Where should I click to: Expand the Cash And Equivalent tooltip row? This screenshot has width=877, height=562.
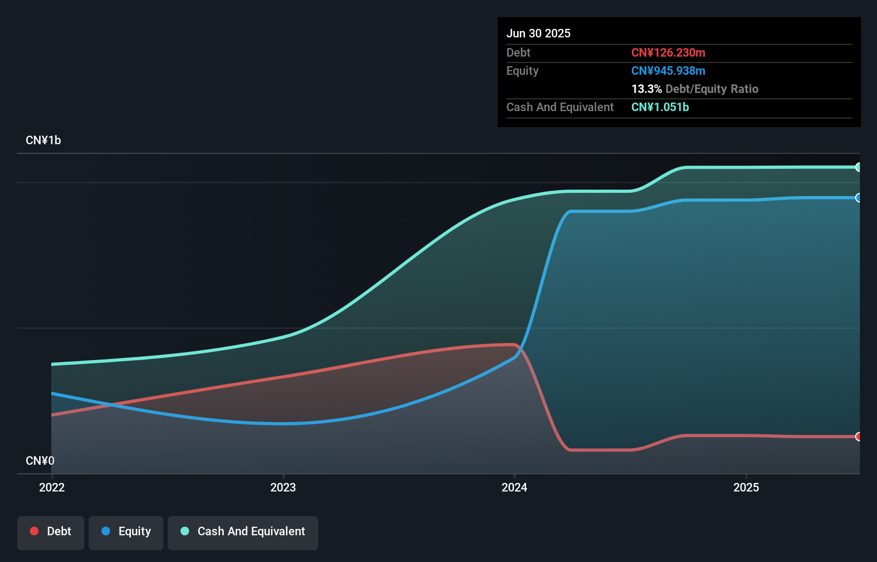pos(560,107)
